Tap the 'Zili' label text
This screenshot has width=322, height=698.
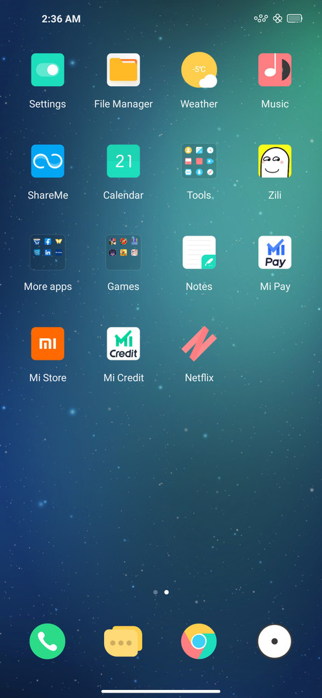point(275,195)
